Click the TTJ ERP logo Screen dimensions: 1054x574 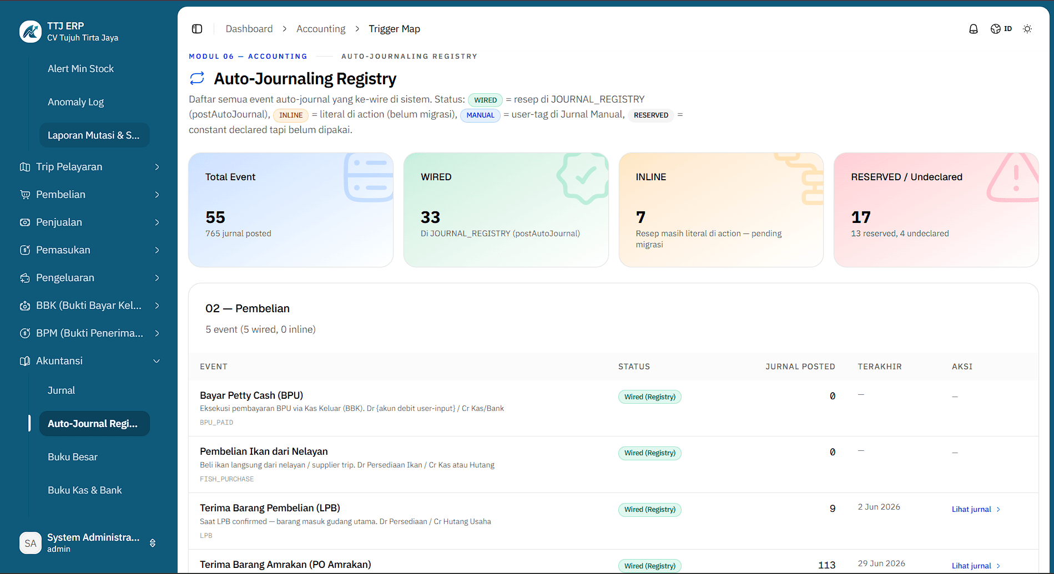tap(30, 32)
